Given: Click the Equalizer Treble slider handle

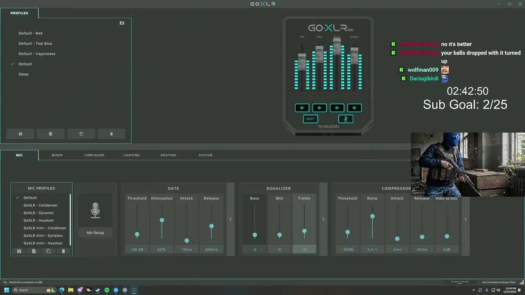Looking at the screenshot, I should pos(304,231).
